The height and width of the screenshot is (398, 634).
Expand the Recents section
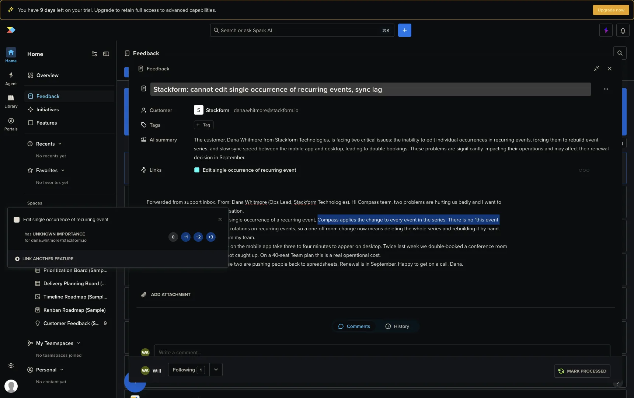[x=60, y=144]
